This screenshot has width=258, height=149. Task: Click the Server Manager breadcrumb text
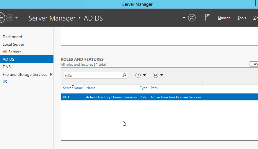tap(52, 18)
